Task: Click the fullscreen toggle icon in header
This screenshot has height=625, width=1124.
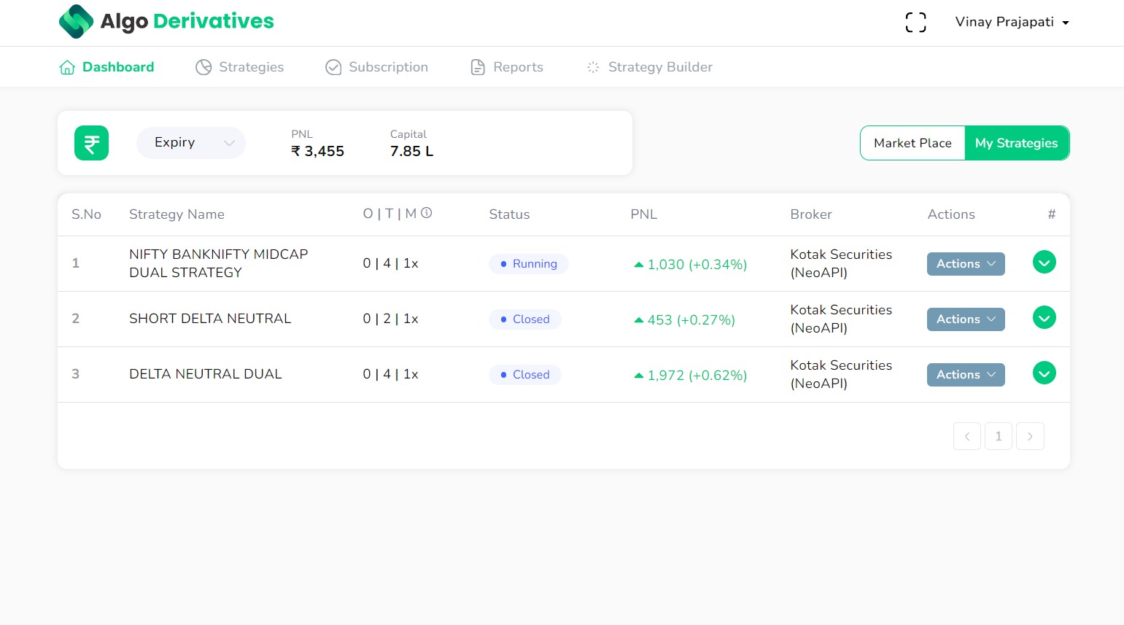Action: click(915, 23)
